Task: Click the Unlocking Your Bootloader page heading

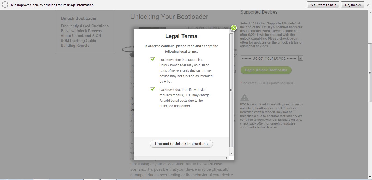Action: coord(169,17)
